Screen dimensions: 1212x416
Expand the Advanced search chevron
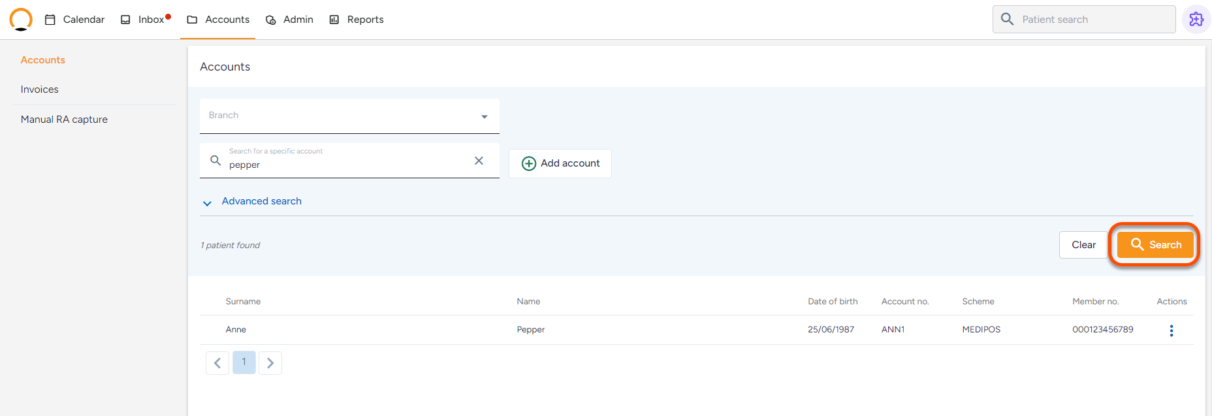207,203
